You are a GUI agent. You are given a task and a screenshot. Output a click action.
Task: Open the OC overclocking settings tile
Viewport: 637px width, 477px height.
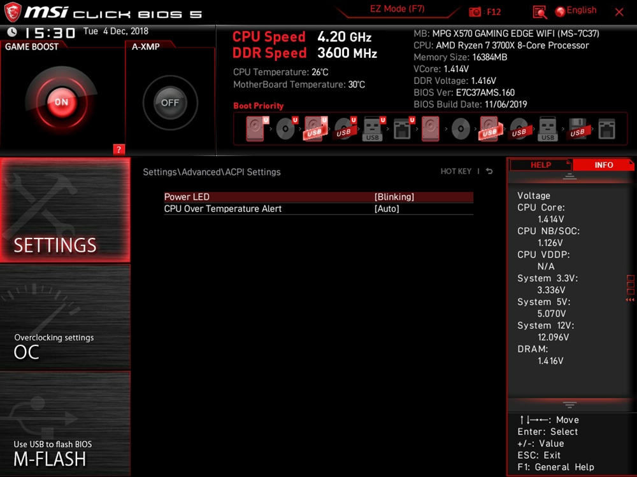(x=65, y=317)
